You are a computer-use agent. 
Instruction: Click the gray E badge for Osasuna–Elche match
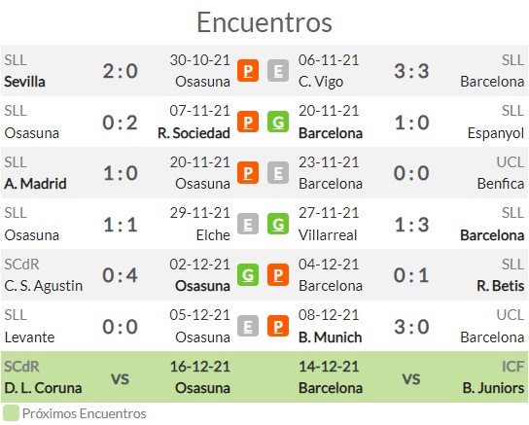pos(248,224)
